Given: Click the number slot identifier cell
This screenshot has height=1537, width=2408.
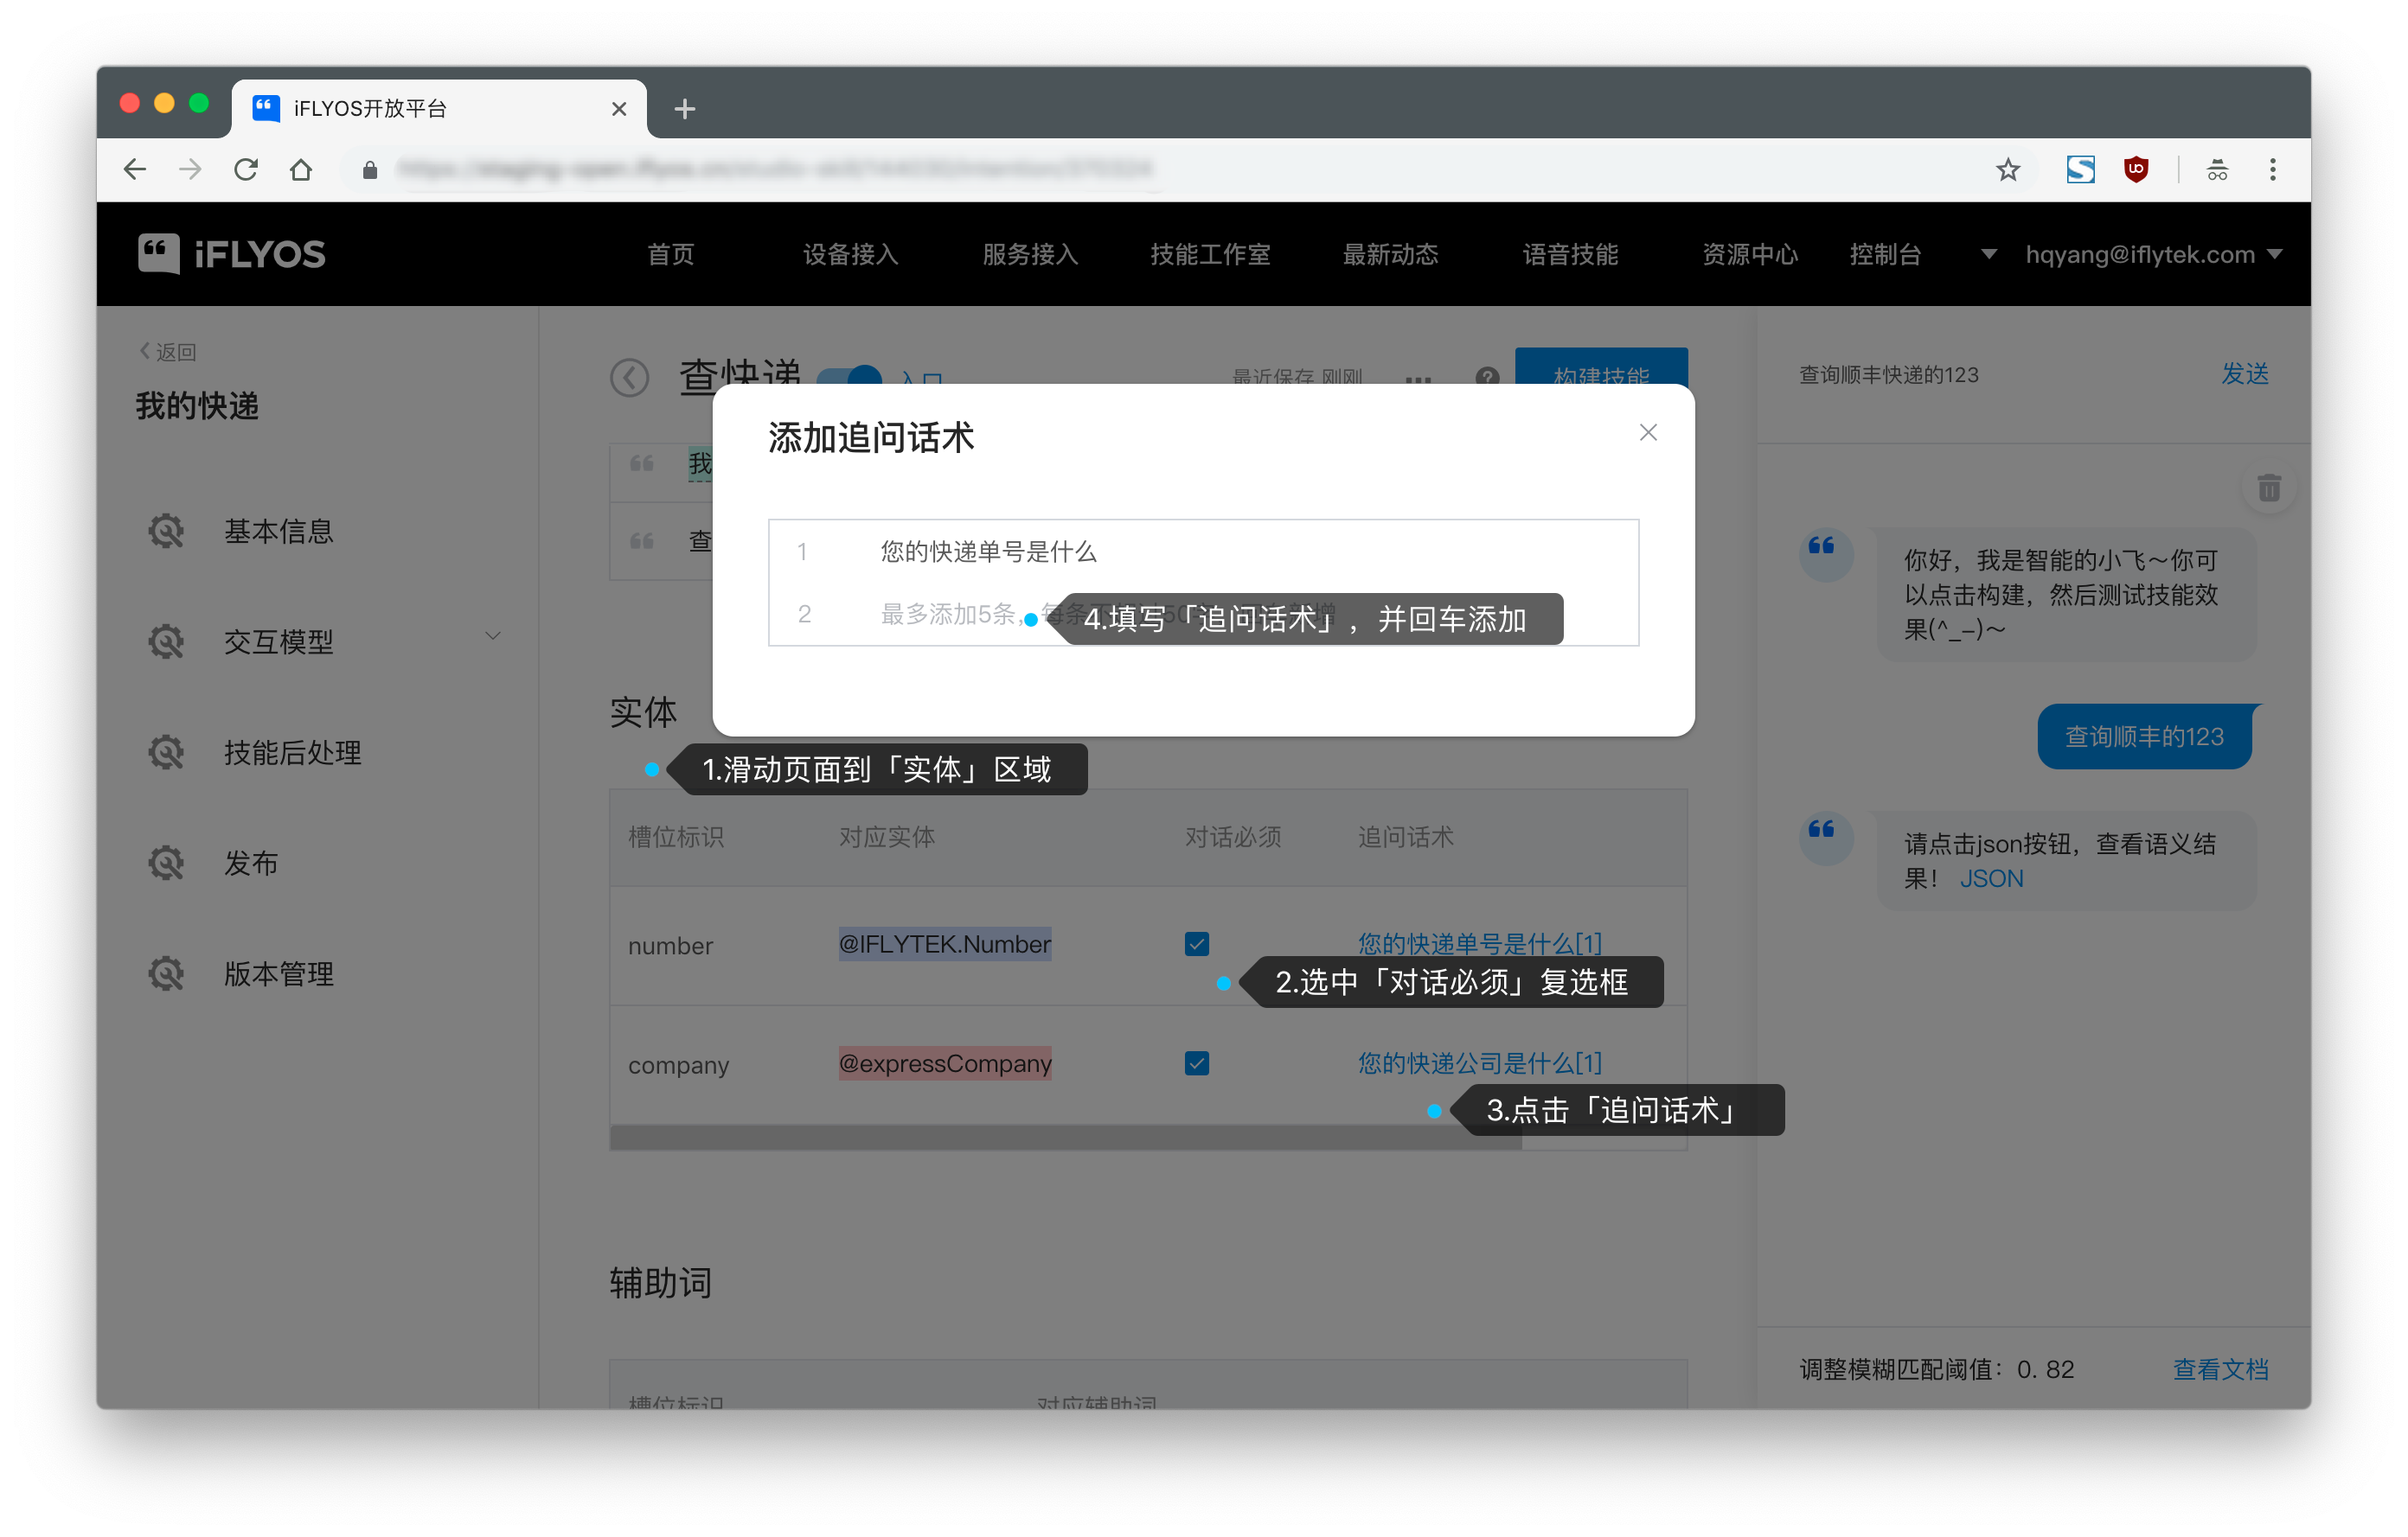Looking at the screenshot, I should (x=670, y=946).
